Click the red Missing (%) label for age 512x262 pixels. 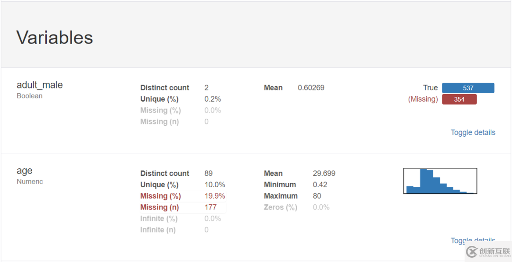click(x=160, y=196)
